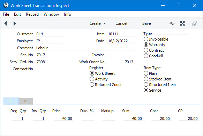
Task: Click the Disc. % field
Action: [x=88, y=119]
